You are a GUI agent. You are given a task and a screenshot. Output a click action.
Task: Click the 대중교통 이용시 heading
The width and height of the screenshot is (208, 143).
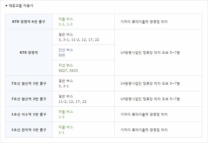pyautogui.click(x=21, y=6)
